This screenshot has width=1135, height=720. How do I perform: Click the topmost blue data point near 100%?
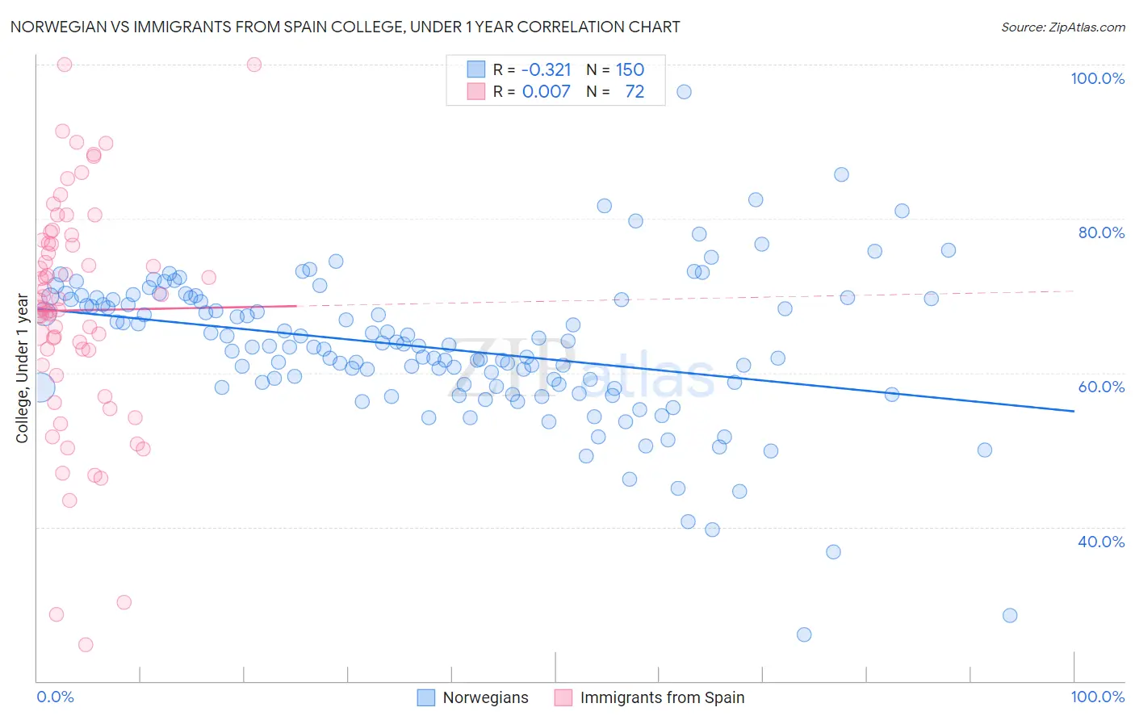click(684, 91)
